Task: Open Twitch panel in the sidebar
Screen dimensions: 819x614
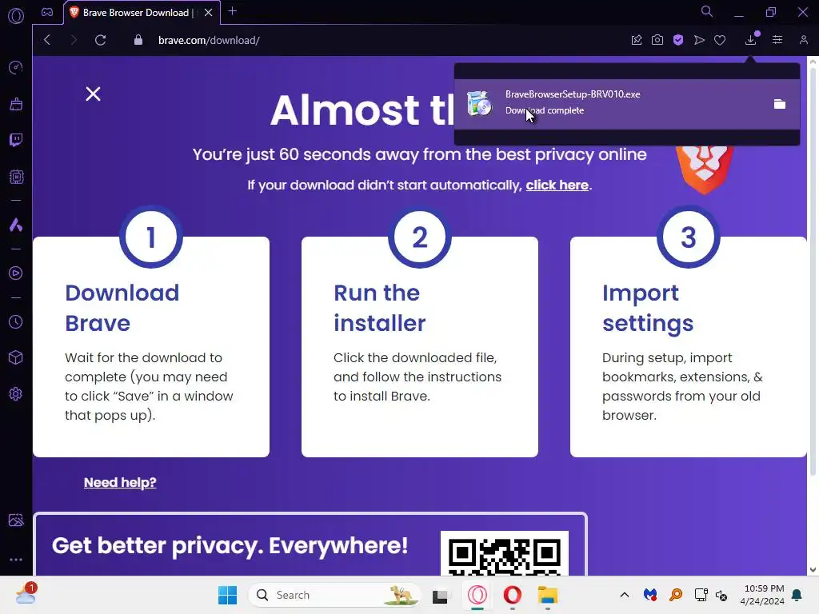Action: 16,140
